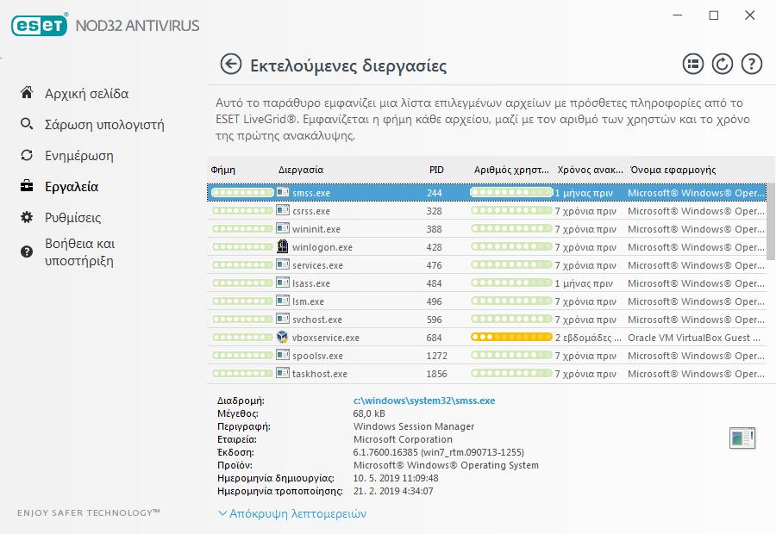Click PID 484 of lsass.exe

(434, 283)
